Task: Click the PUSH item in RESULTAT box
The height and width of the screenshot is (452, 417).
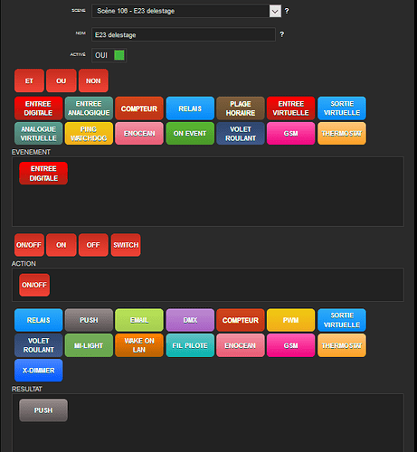Action: (43, 410)
